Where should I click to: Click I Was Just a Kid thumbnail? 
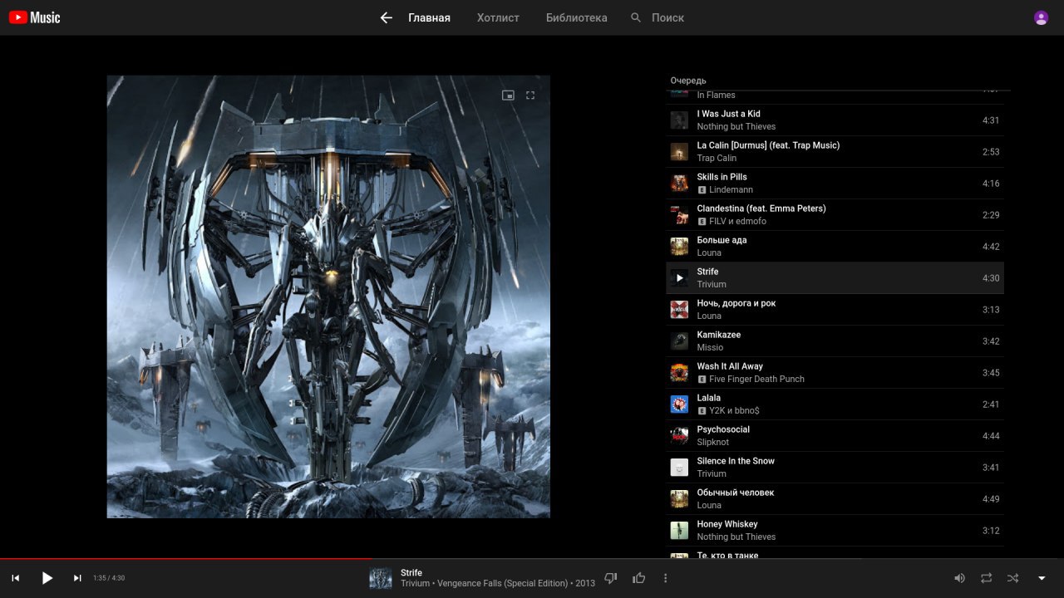pos(679,120)
